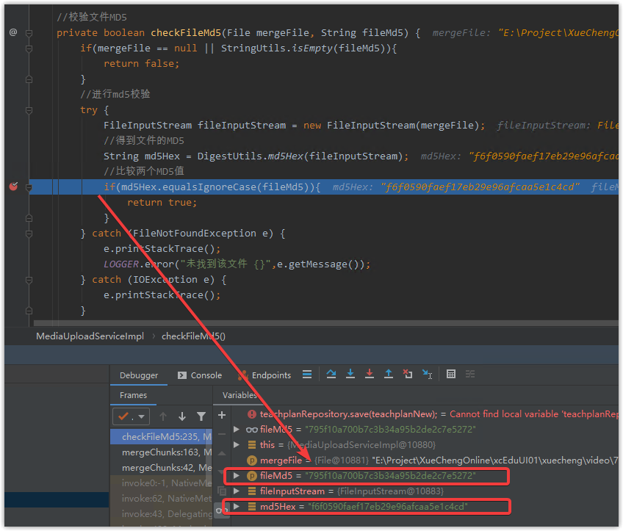Fold the if(mergeFile == null) block
Screen dimensions: 623x531
click(29, 48)
